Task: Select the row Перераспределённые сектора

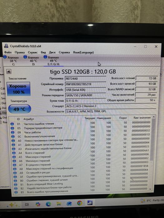Action: pos(81,127)
